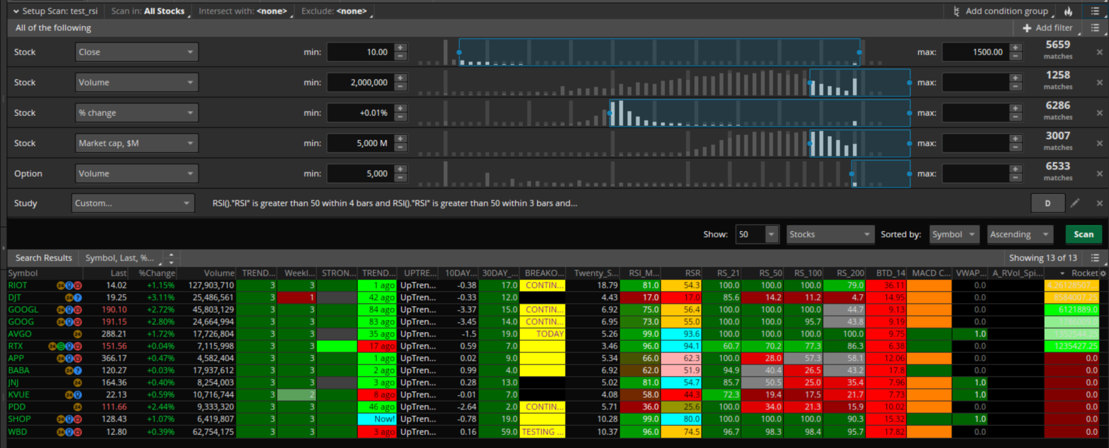
Task: Sort results by Volume column header
Action: [x=219, y=273]
